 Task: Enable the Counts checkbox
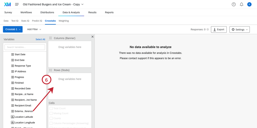coord(51,118)
